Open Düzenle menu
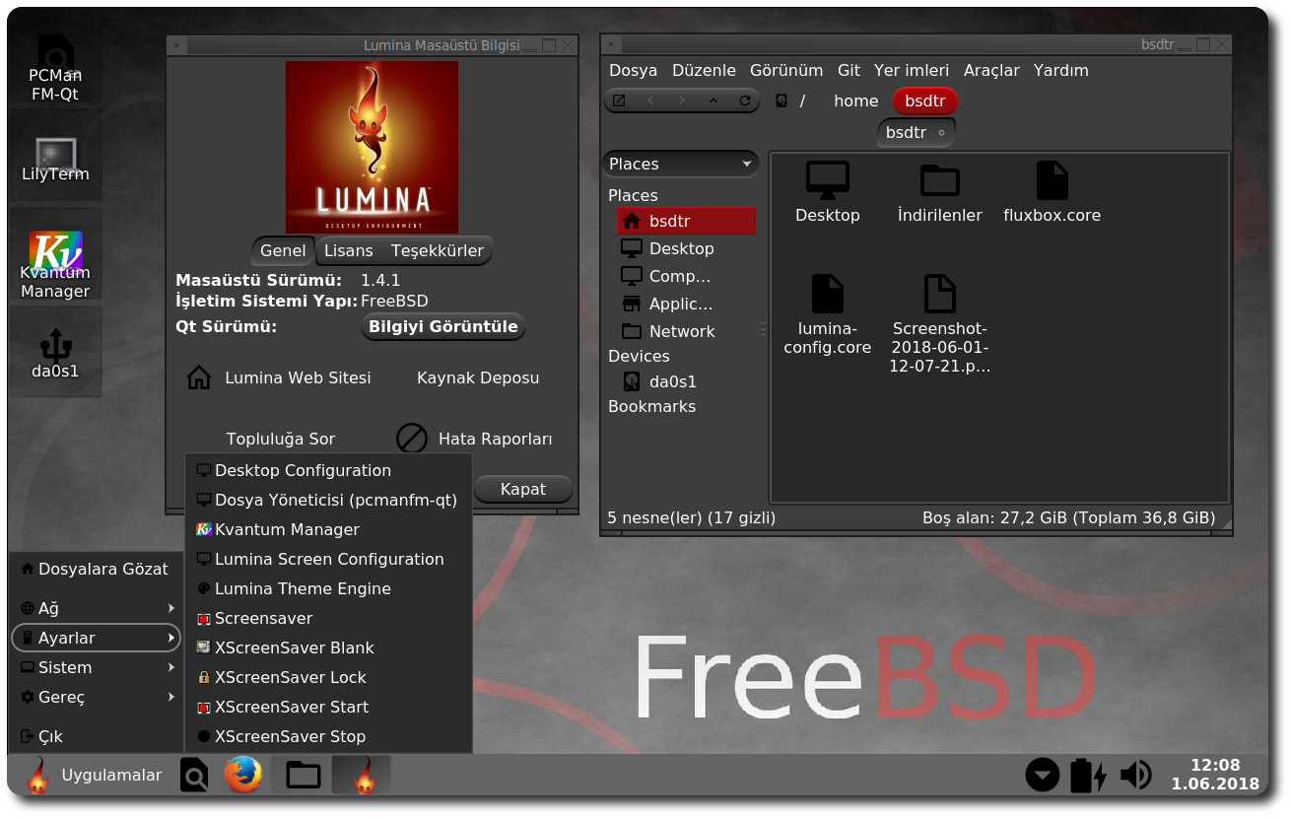The width and height of the screenshot is (1291, 818). point(704,70)
